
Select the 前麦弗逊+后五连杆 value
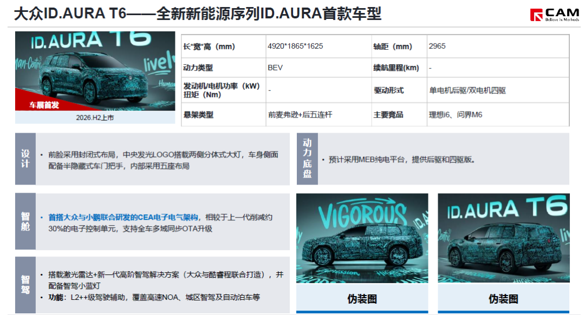(300, 115)
